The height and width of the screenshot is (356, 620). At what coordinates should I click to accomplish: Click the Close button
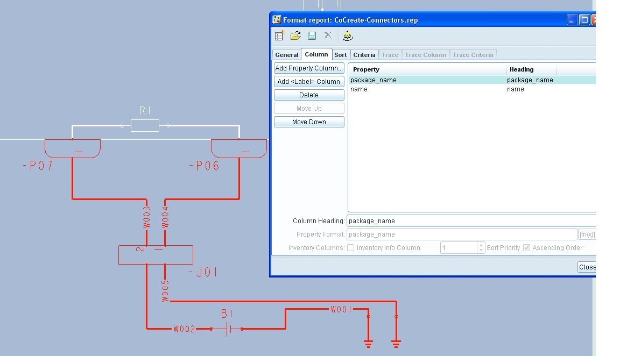pos(587,267)
